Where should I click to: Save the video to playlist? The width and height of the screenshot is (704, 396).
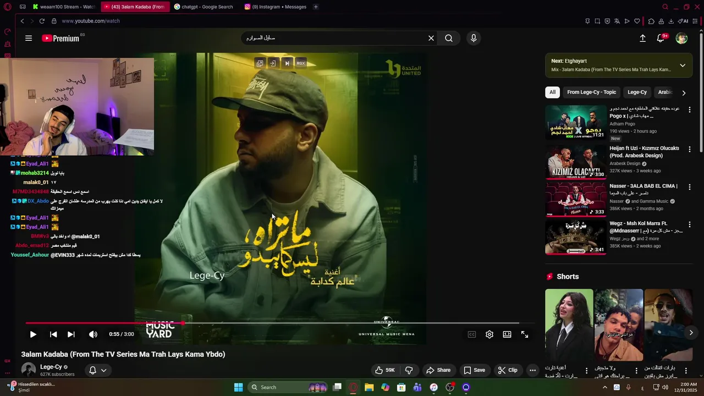[474, 370]
